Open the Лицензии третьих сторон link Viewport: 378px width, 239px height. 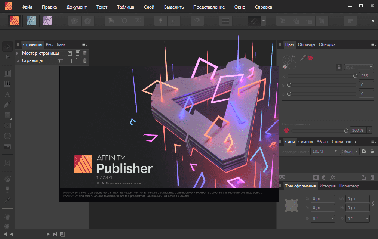click(x=123, y=183)
